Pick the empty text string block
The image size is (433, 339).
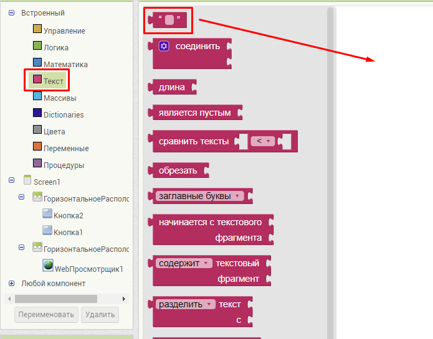coord(169,20)
